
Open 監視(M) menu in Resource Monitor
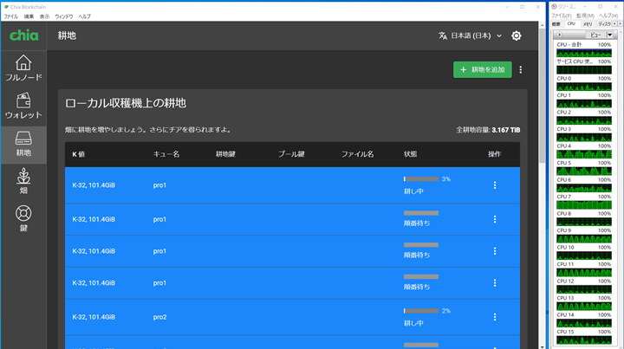click(x=585, y=16)
